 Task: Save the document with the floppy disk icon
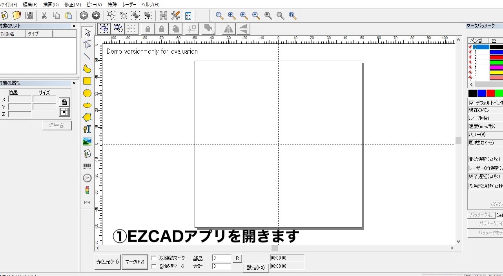pyautogui.click(x=29, y=16)
